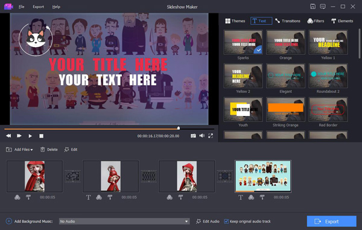Click the rewind playback button
Viewport: 362px width, 230px height.
click(8, 136)
